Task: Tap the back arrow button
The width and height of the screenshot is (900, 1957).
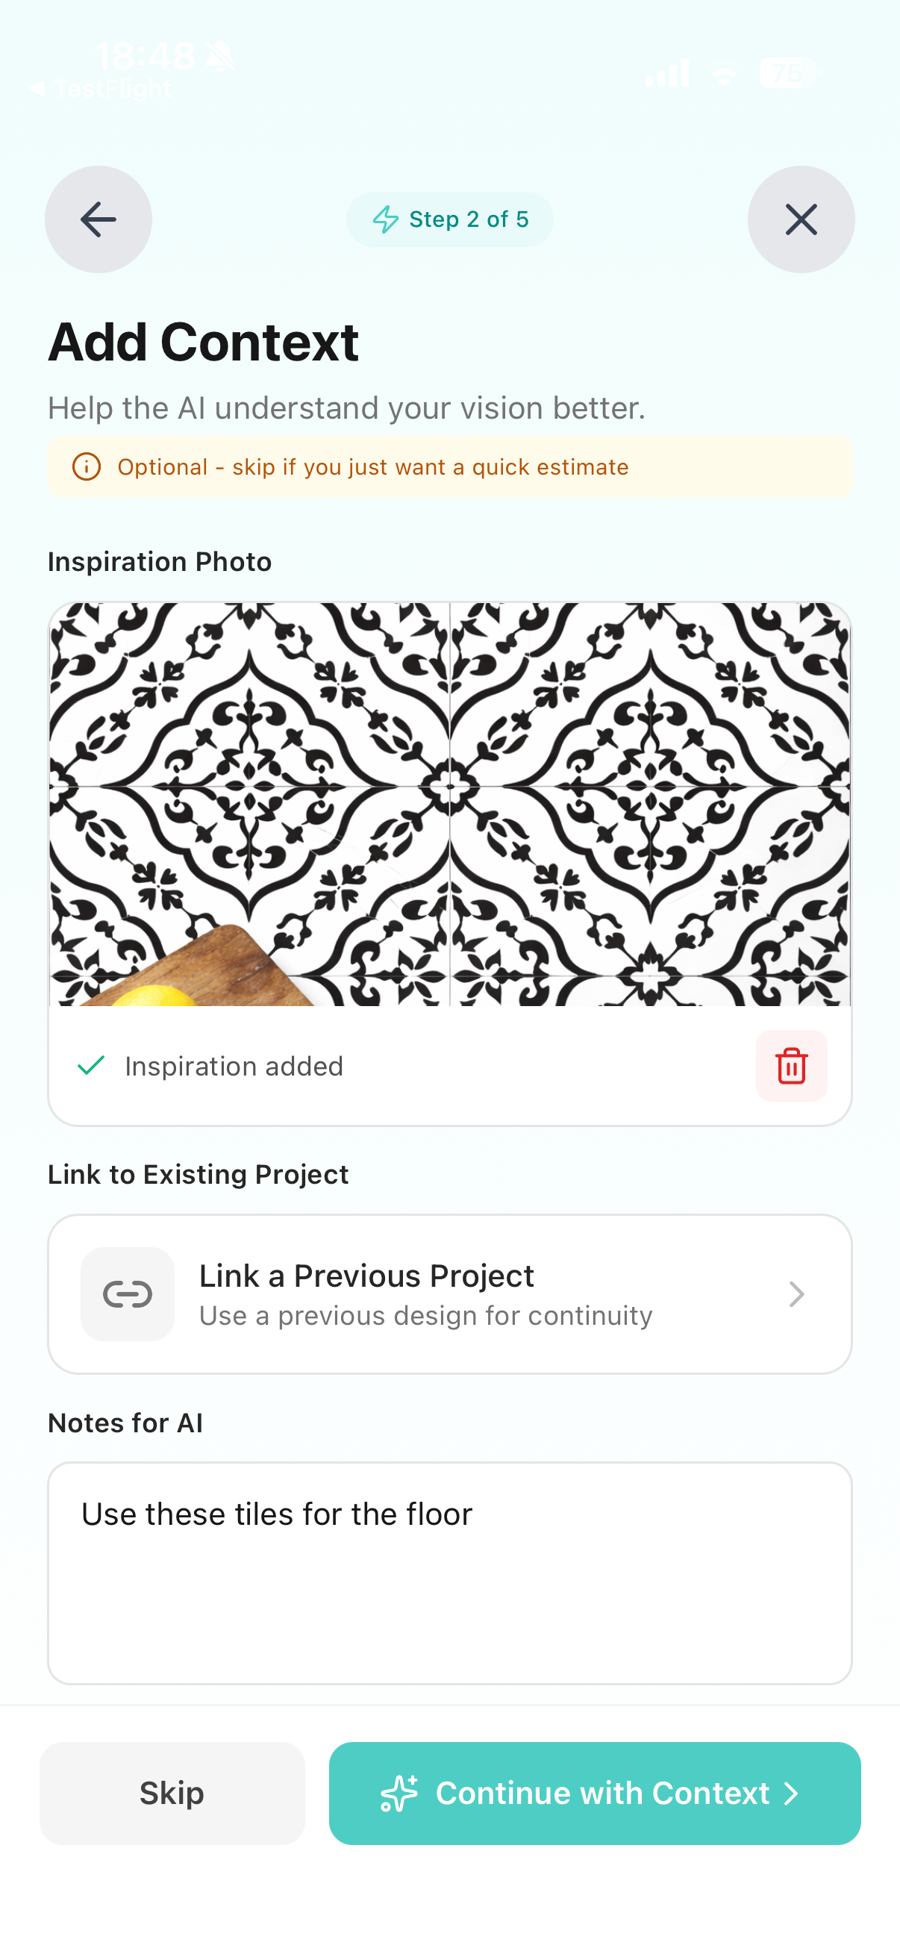Action: [98, 219]
